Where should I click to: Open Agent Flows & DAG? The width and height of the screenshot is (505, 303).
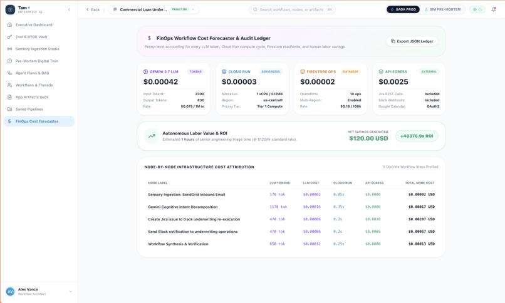39,73
